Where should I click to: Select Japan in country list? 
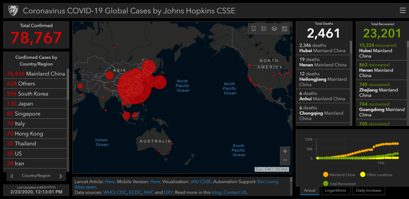click(x=35, y=104)
